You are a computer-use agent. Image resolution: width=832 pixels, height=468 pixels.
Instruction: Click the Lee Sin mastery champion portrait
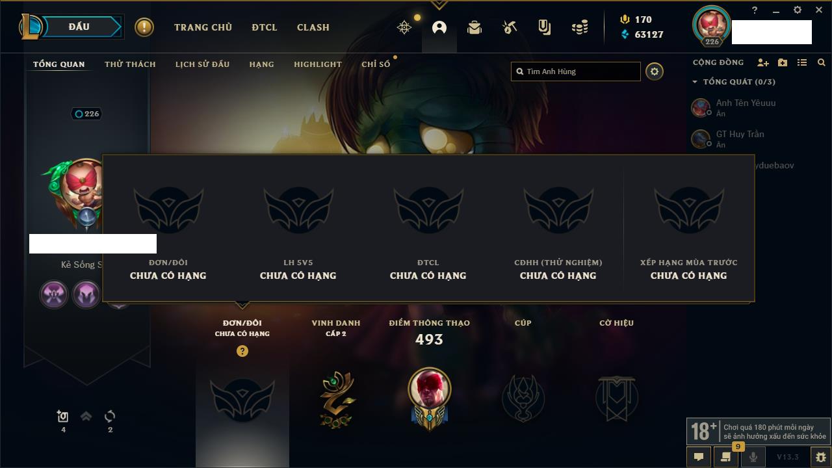(429, 392)
